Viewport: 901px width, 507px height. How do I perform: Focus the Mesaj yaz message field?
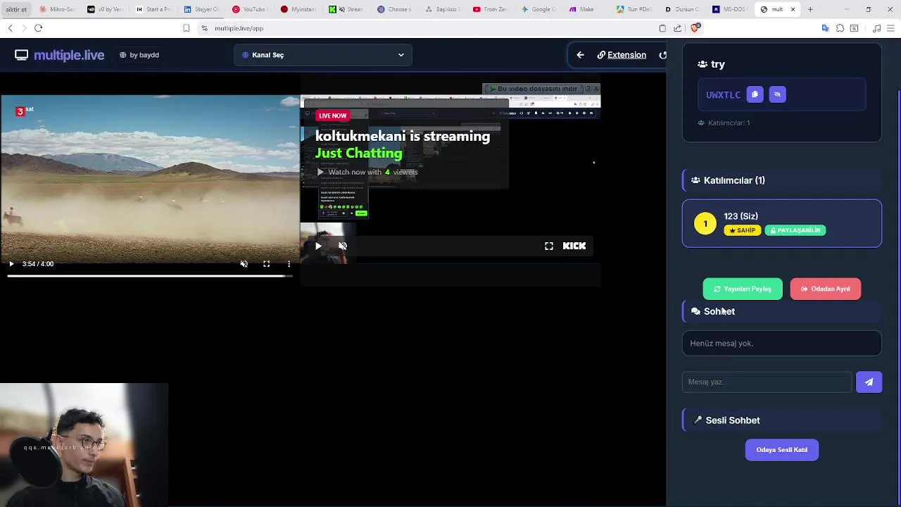[767, 382]
